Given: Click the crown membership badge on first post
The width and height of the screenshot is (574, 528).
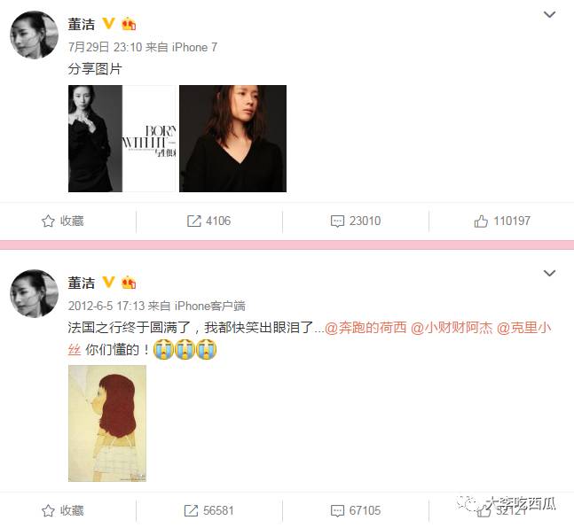Looking at the screenshot, I should 129,24.
